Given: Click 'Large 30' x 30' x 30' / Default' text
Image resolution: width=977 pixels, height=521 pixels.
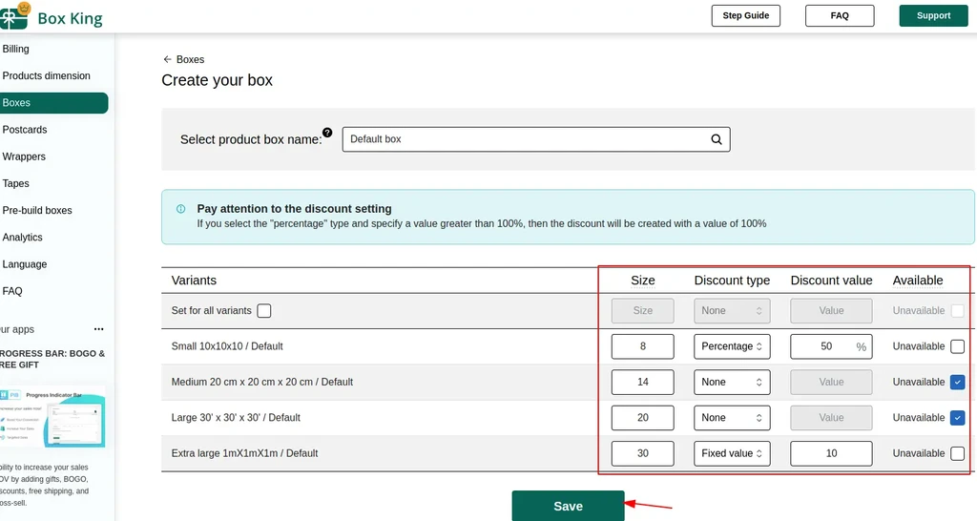Looking at the screenshot, I should click(x=236, y=418).
